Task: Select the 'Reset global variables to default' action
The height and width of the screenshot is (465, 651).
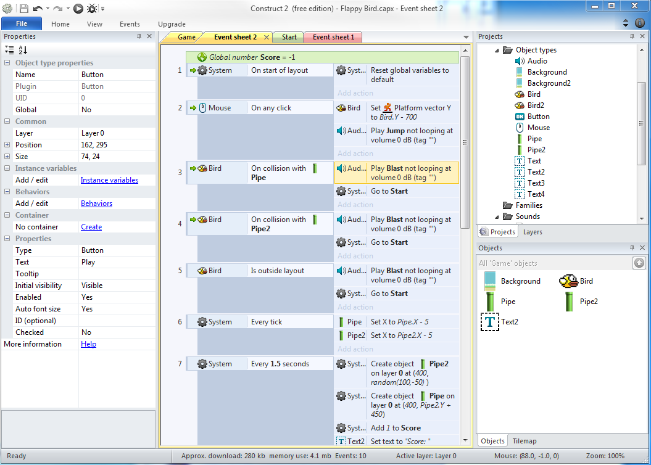Action: (397, 75)
